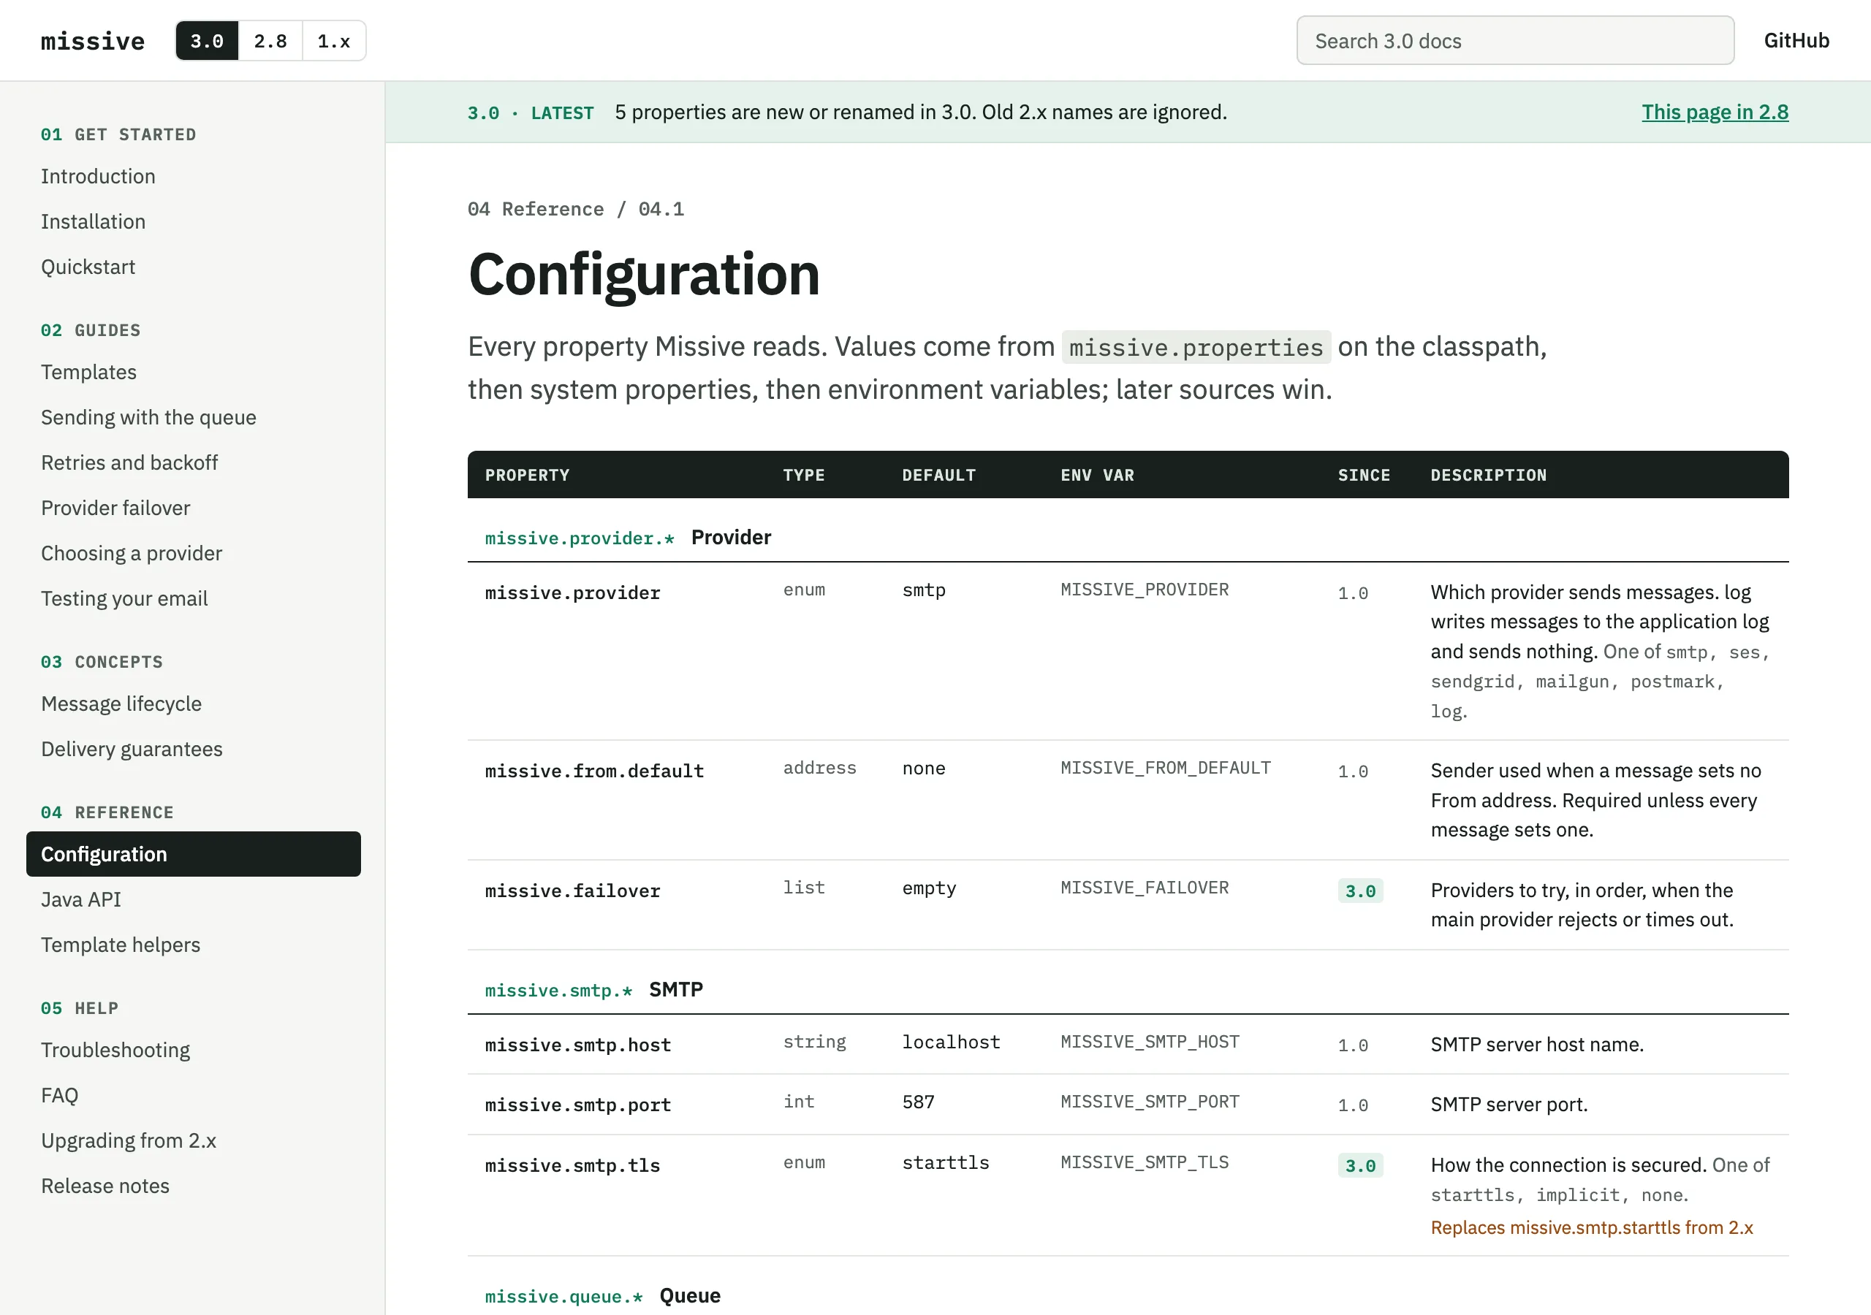Image resolution: width=1871 pixels, height=1315 pixels.
Task: Open the Template helpers reference
Action: 121,945
